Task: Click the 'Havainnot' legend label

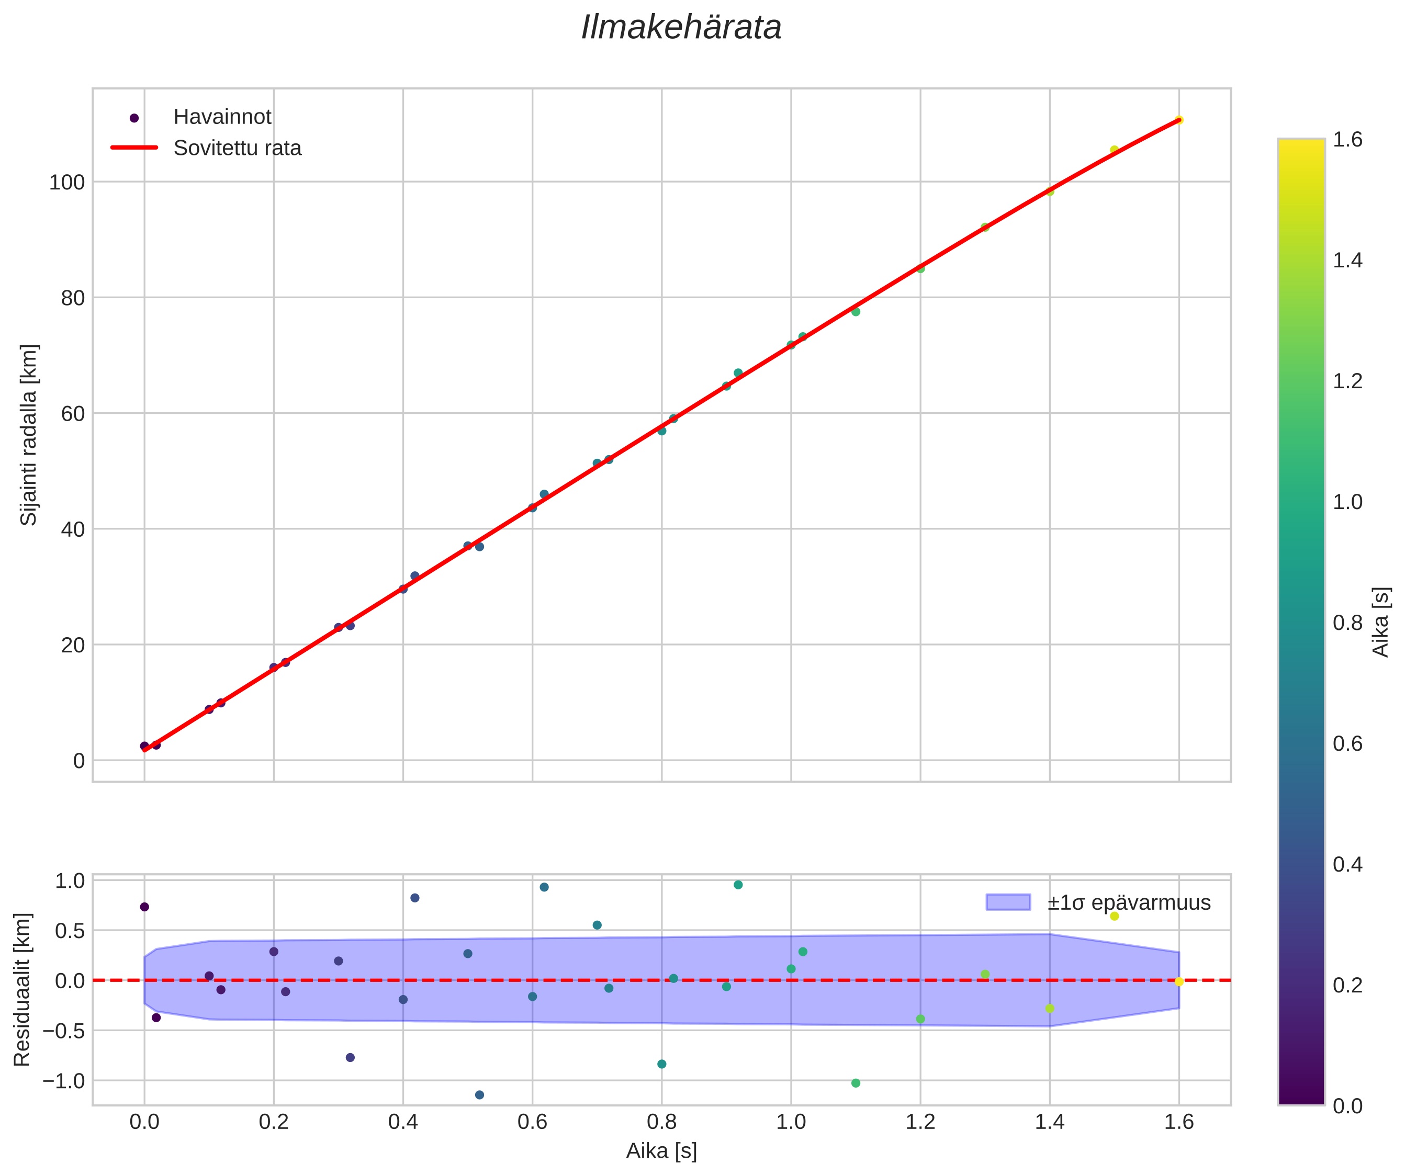Action: [222, 117]
